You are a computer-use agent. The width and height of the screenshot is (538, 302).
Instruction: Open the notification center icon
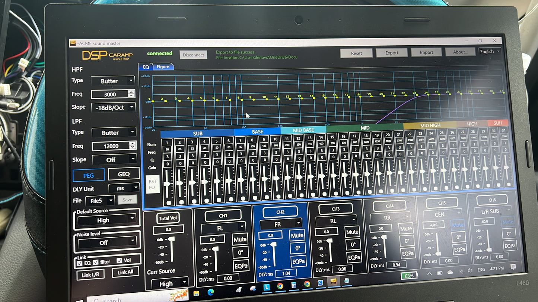pyautogui.click(x=513, y=267)
